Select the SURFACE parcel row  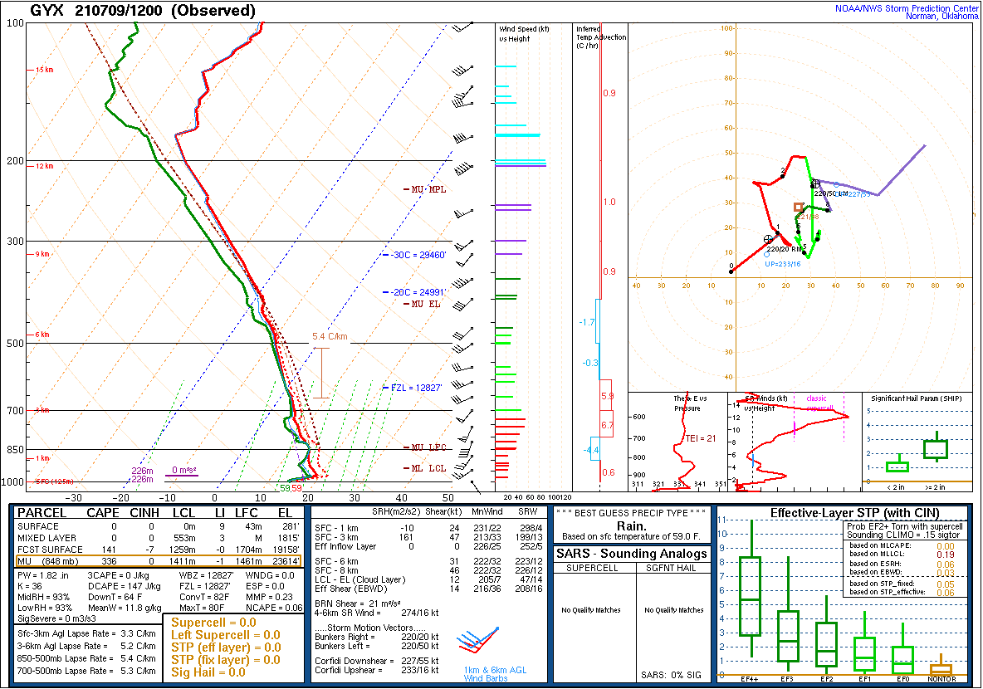tap(155, 526)
